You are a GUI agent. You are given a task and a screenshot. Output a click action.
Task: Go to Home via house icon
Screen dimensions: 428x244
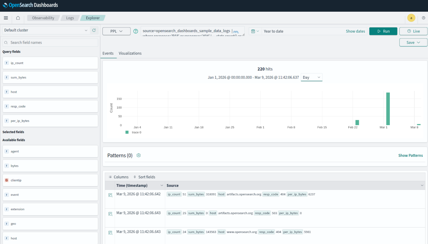click(x=18, y=18)
